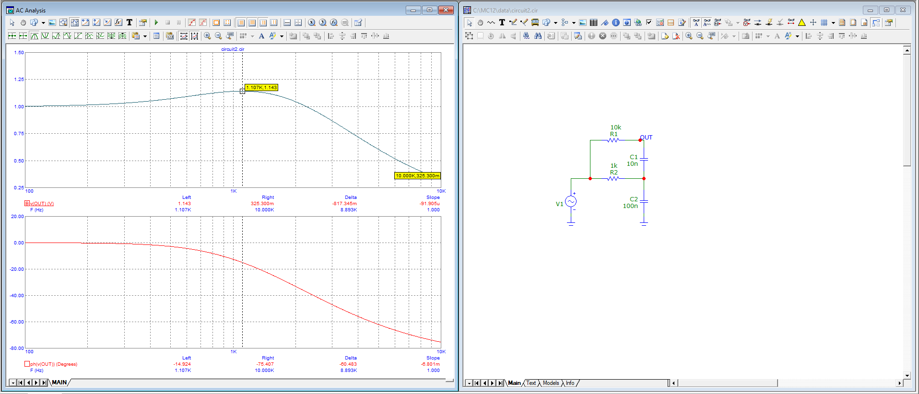Select the MAIN page tab in AC Analysis
This screenshot has height=394, width=919.
59,382
